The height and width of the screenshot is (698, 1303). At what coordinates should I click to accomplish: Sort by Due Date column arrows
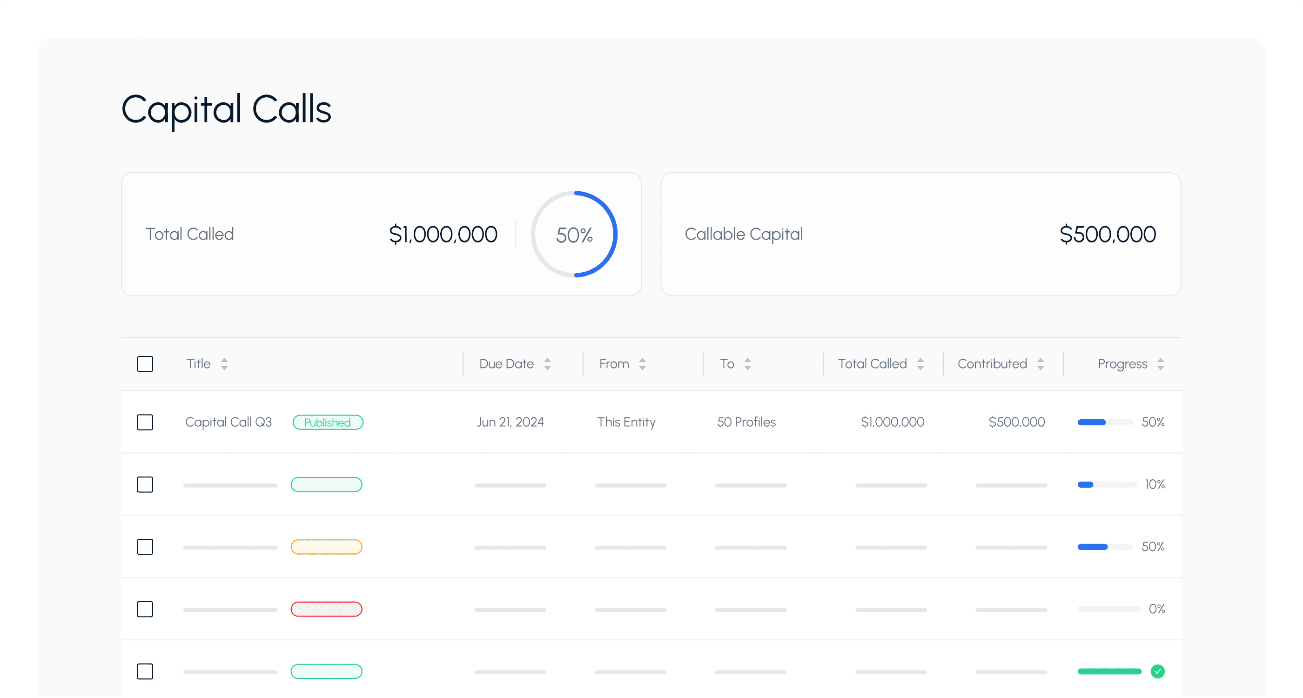[547, 364]
